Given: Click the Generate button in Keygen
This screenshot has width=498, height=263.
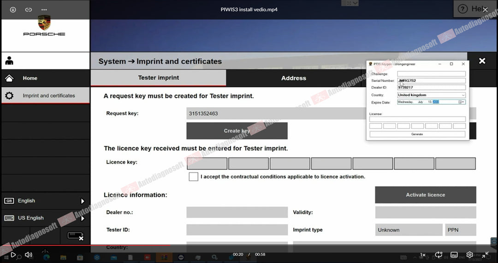Looking at the screenshot, I should point(417,134).
